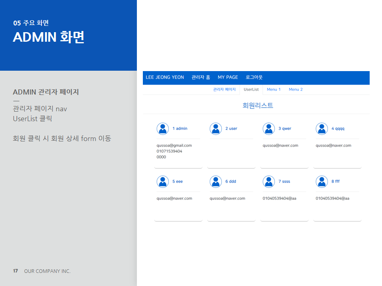Click the LEE JEONG YEON brand link
Viewport: 382px width, 286px height.
coord(165,77)
